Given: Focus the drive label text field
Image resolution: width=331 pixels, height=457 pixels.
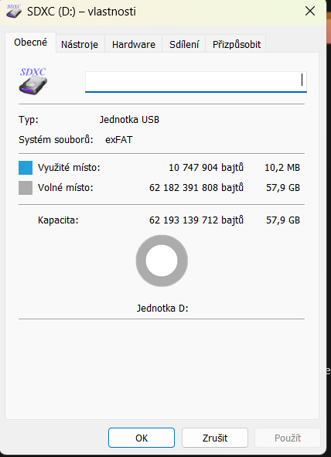Looking at the screenshot, I should (x=196, y=82).
